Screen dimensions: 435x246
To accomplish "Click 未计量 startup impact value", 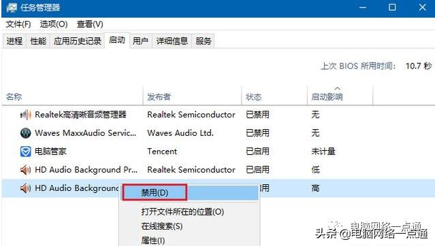I will (323, 152).
